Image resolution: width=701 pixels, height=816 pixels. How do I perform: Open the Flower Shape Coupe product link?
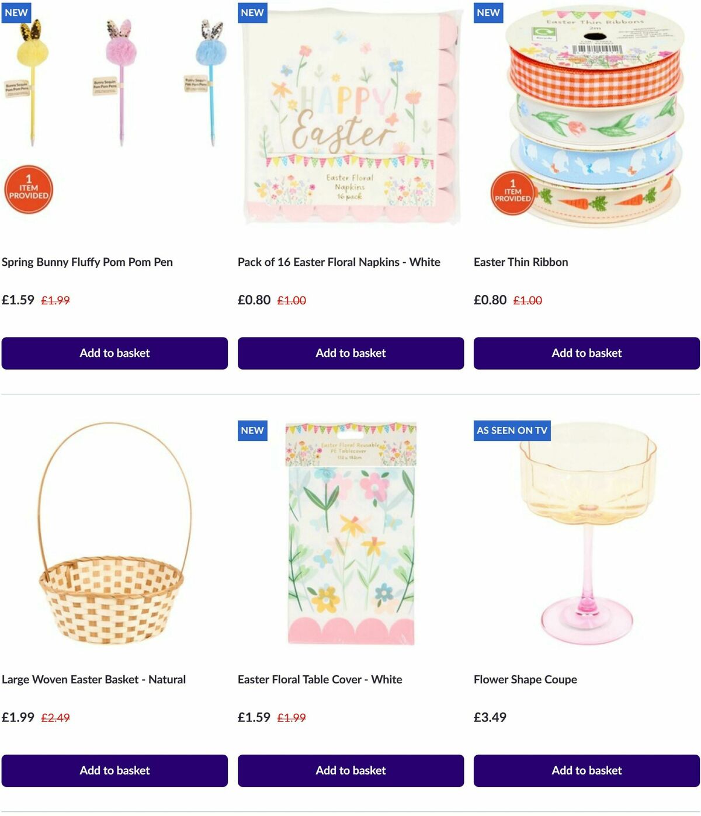click(x=525, y=680)
